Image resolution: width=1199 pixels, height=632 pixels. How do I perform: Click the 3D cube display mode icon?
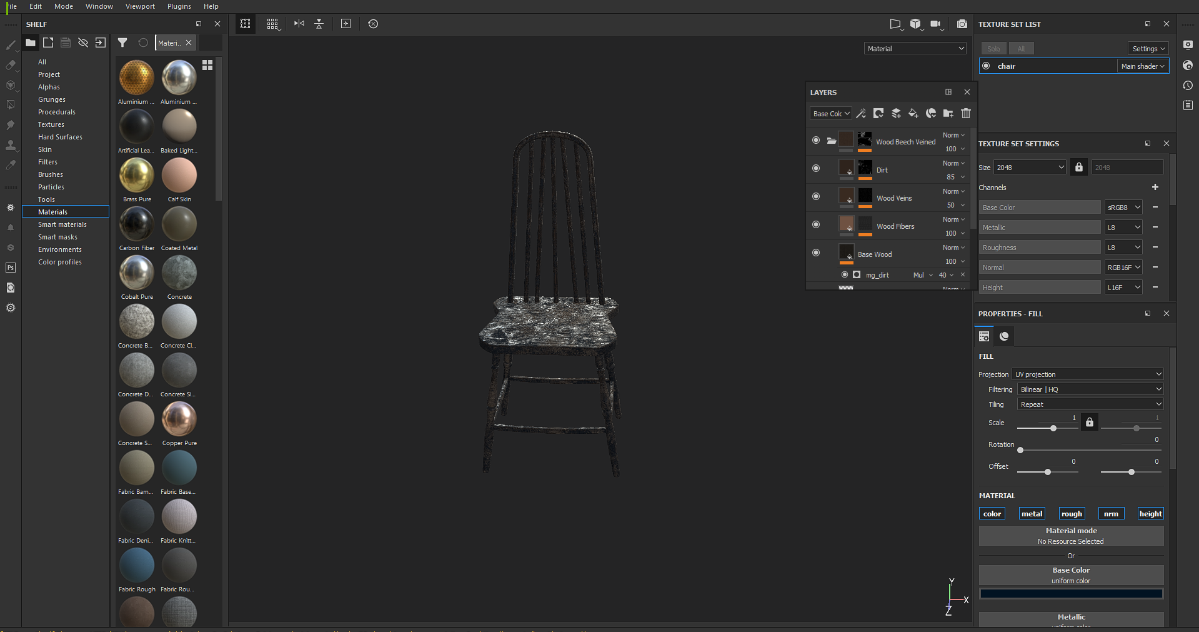click(x=916, y=24)
